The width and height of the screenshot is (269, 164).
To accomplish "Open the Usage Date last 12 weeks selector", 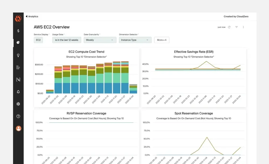I will click(x=66, y=40).
